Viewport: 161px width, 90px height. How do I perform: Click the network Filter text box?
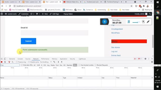coord(10,65)
